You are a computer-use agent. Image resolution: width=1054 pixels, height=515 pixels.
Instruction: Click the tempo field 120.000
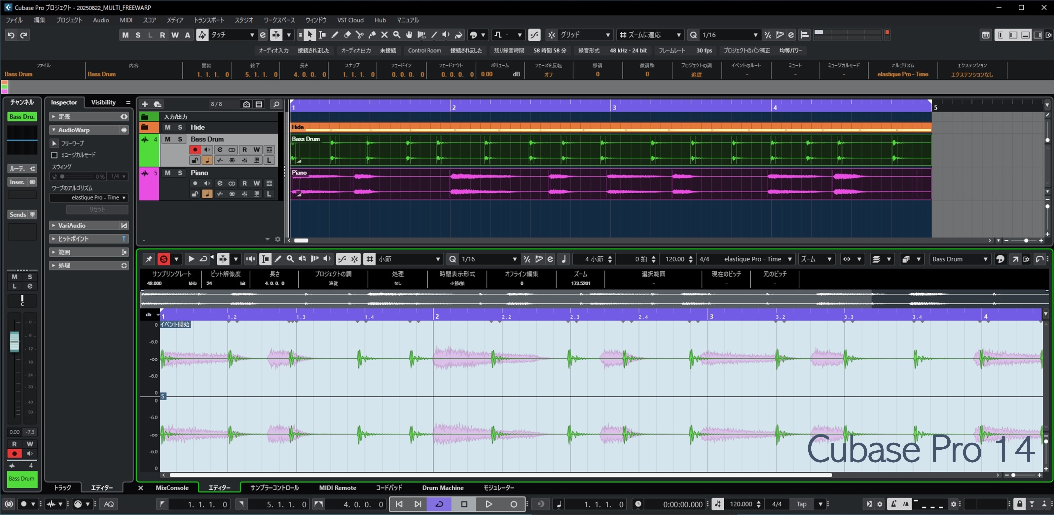click(x=741, y=504)
